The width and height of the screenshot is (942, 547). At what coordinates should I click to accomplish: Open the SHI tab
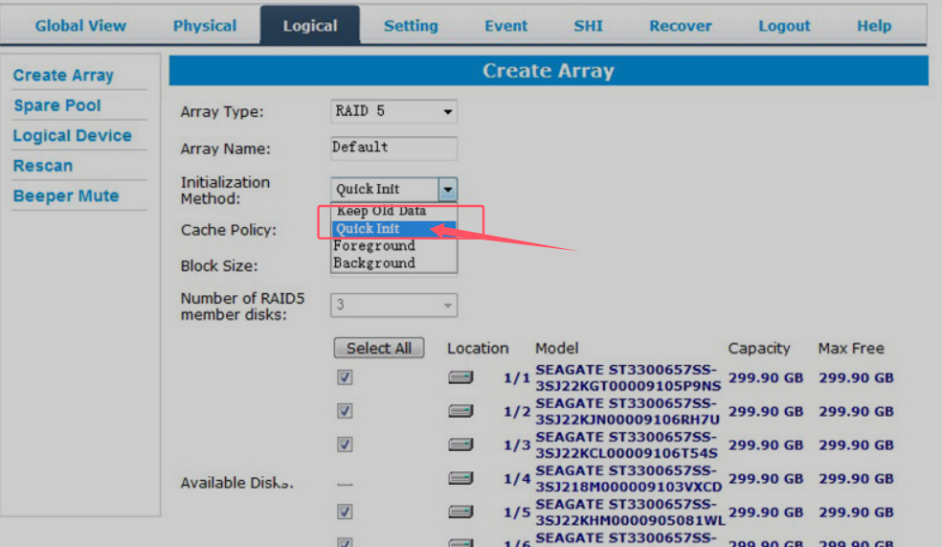(588, 26)
